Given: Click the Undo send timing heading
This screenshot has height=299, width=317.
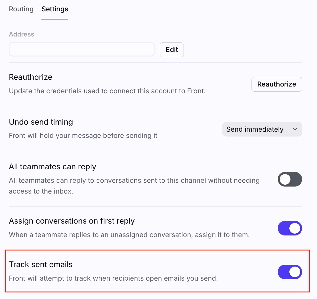Looking at the screenshot, I should 41,122.
